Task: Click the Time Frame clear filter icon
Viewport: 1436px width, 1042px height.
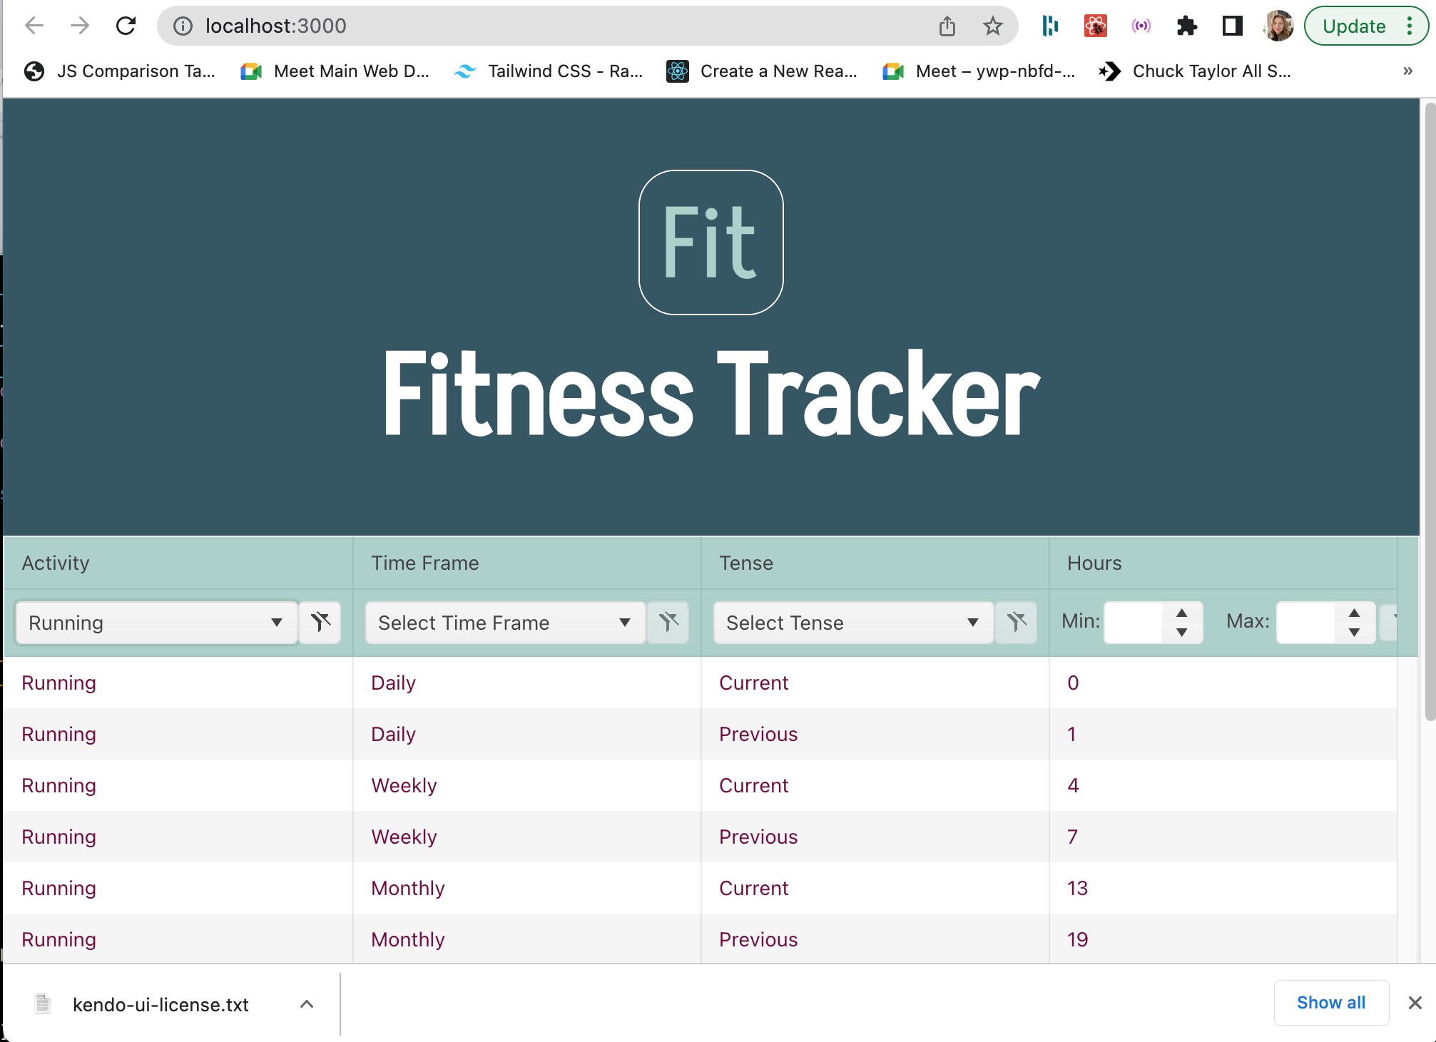Action: point(668,623)
